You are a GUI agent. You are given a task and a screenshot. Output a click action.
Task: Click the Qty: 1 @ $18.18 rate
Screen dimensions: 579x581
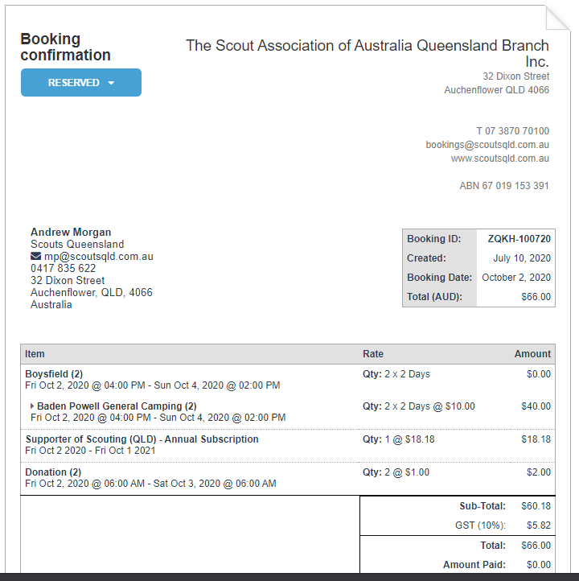click(x=399, y=439)
